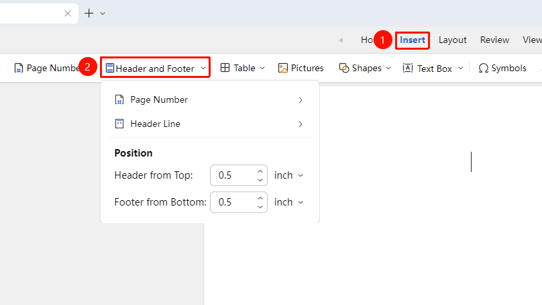Expand the Page Number submenu arrow
The height and width of the screenshot is (305, 542).
(x=301, y=100)
